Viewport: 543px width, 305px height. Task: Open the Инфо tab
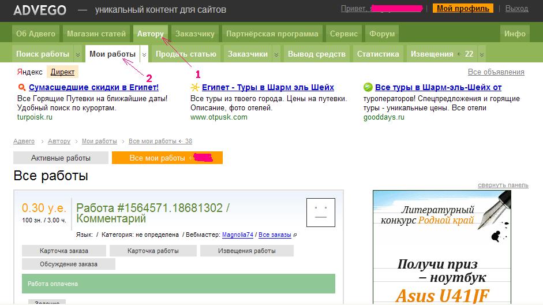coord(515,34)
